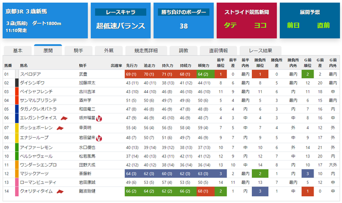Open the 基本 tab
This screenshot has height=203, width=342.
coord(18,51)
